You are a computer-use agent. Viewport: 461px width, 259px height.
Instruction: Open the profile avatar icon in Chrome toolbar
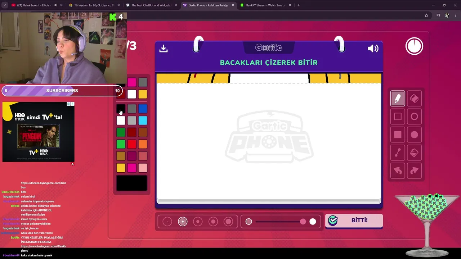click(447, 15)
